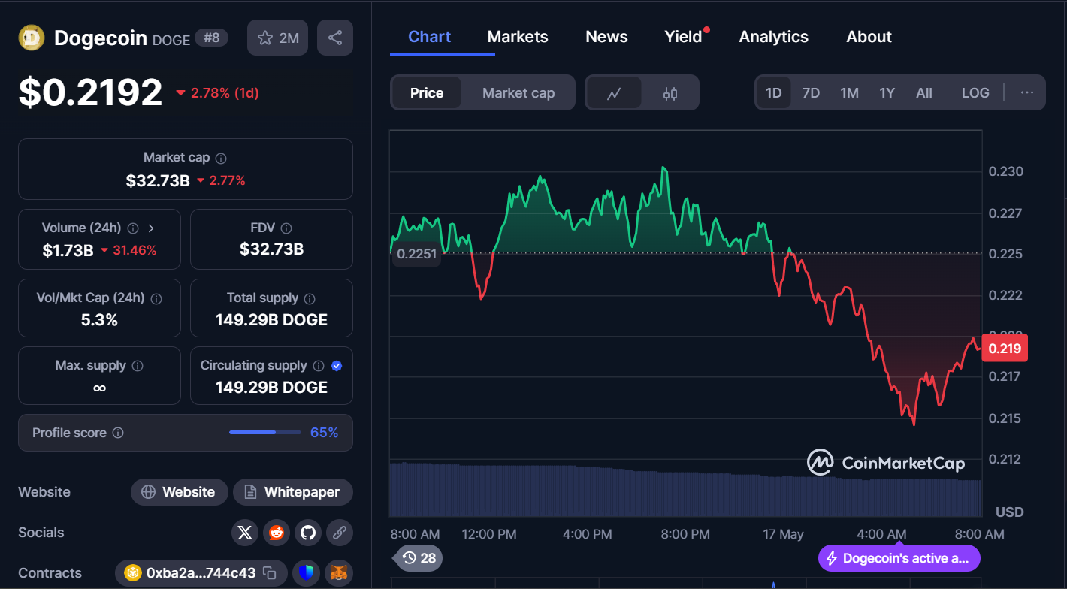Click the Dogecoin logo icon
The height and width of the screenshot is (589, 1067).
coord(32,38)
